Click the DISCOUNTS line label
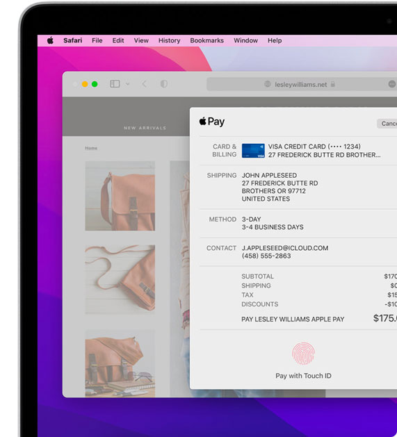Viewport: 397px width, 437px height. [x=260, y=304]
